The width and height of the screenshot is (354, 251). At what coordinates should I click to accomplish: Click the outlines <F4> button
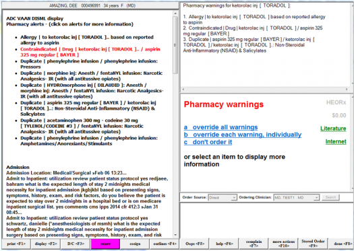(165, 244)
